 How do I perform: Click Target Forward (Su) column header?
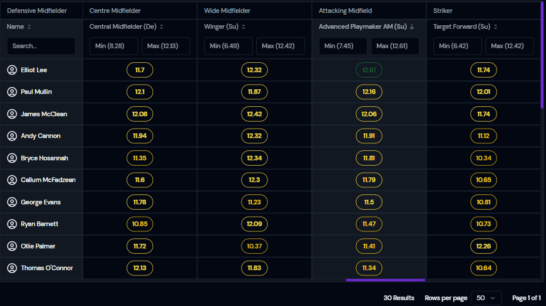[461, 27]
